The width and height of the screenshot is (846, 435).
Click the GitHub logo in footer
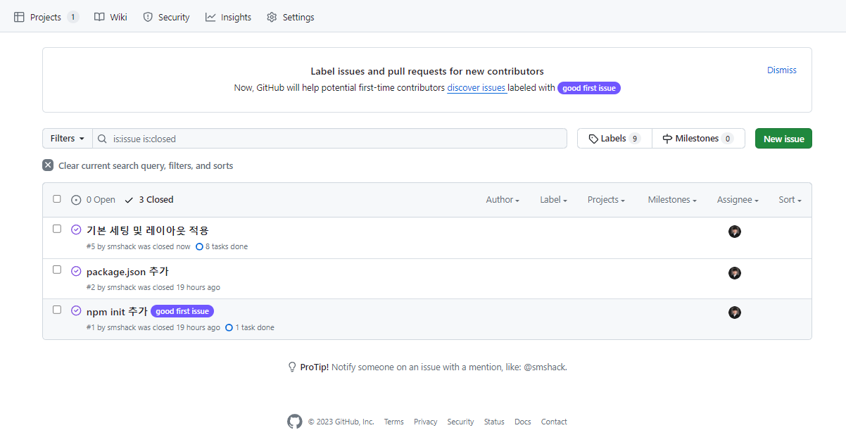pyautogui.click(x=294, y=422)
